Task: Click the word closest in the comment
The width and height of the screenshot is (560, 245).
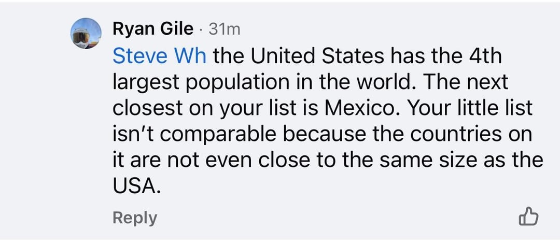Action: (146, 109)
